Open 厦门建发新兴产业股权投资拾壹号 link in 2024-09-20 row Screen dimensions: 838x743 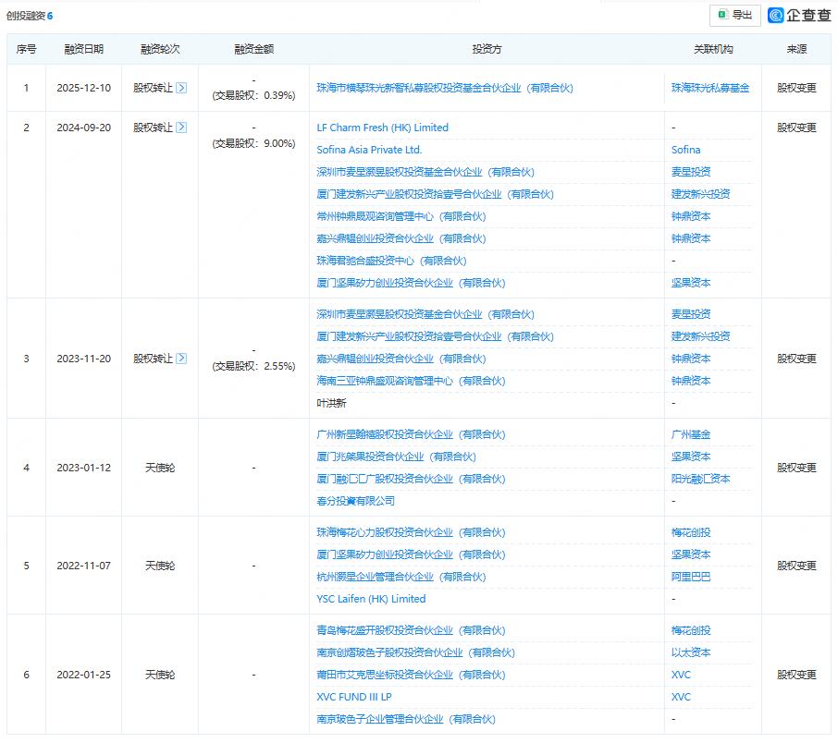tap(435, 194)
